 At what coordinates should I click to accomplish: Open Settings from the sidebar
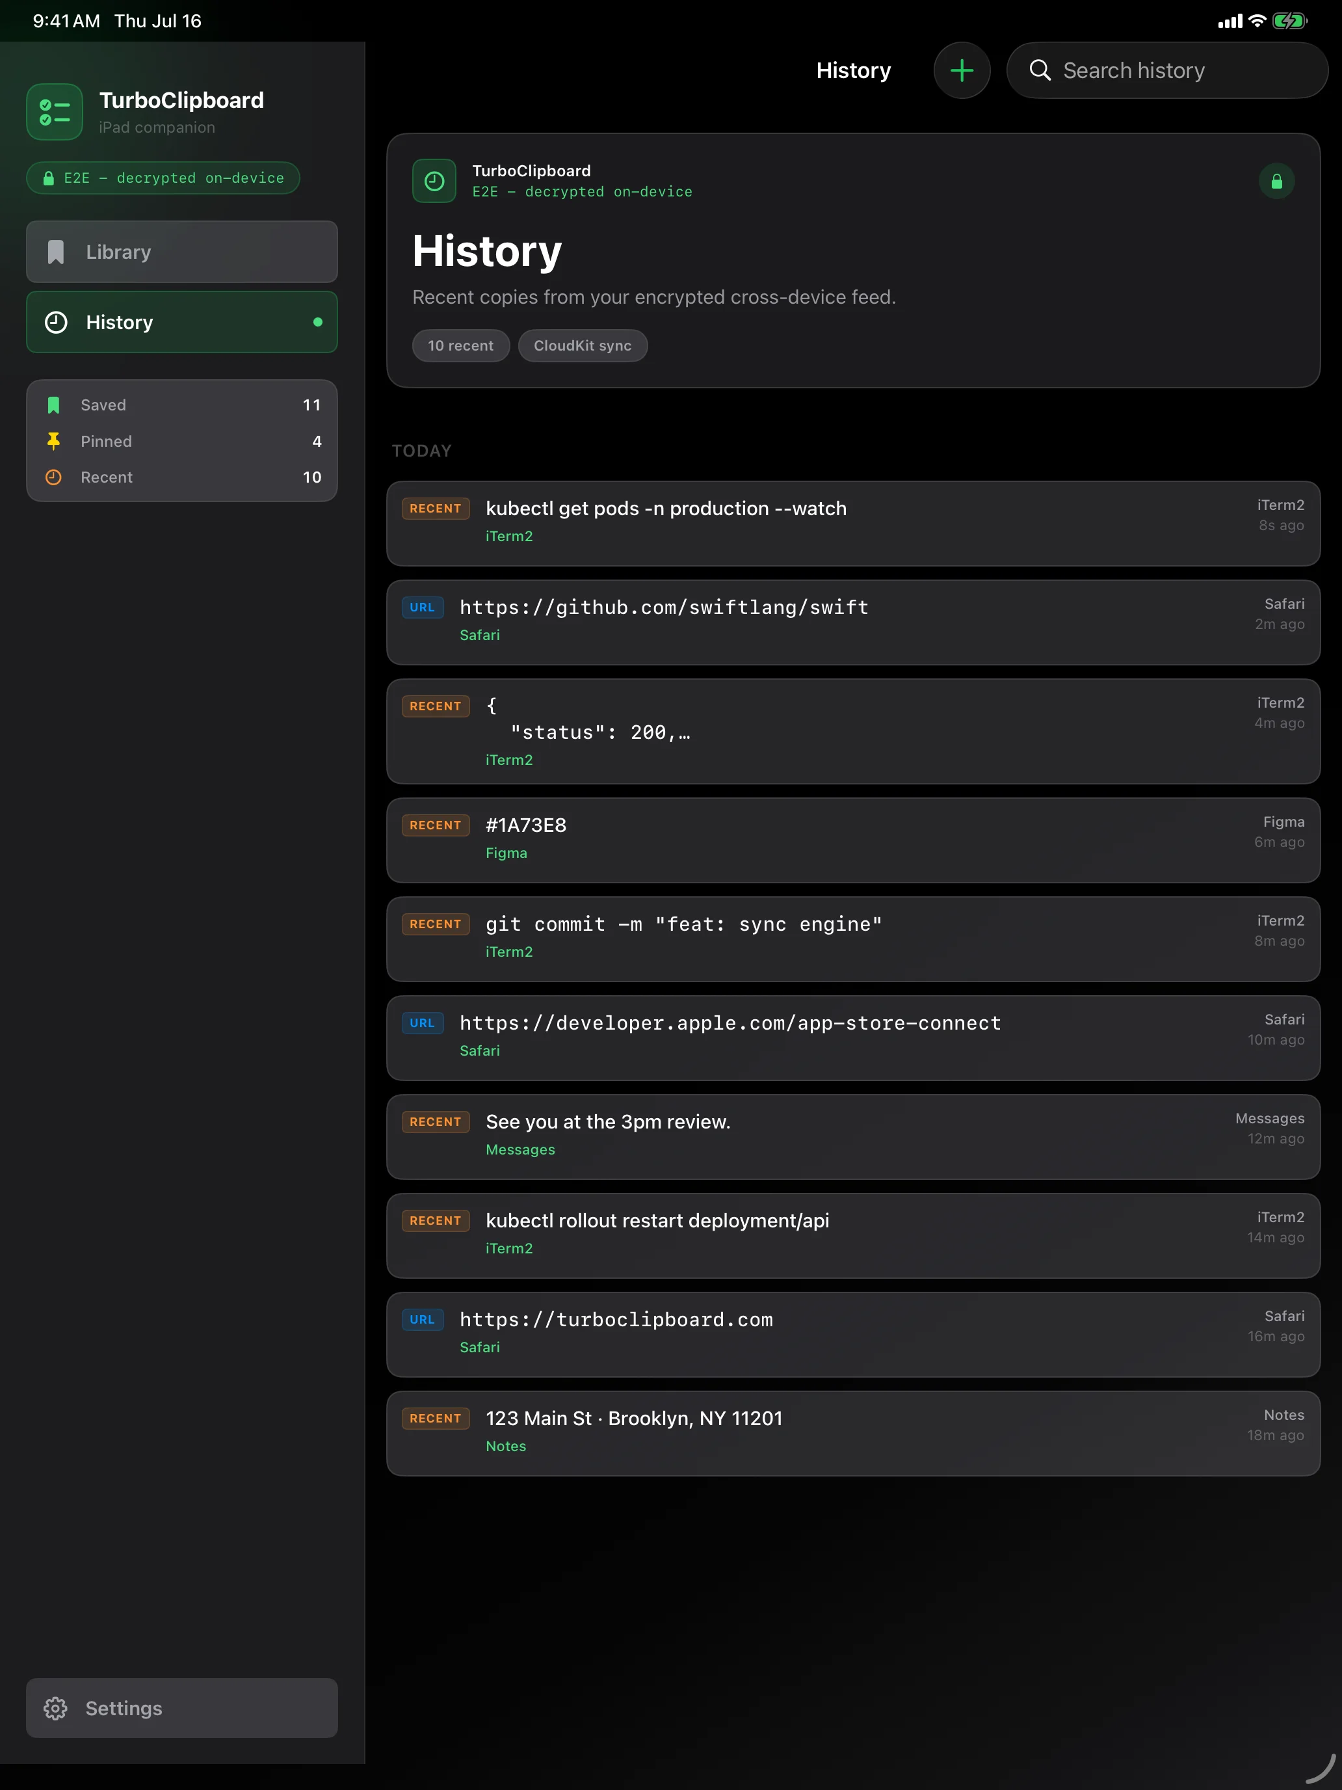click(x=182, y=1707)
